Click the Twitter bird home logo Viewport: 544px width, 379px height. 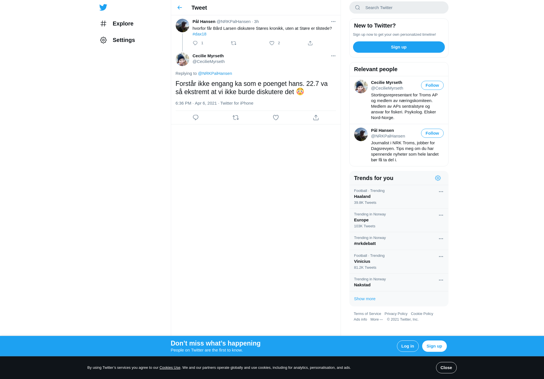click(x=103, y=7)
